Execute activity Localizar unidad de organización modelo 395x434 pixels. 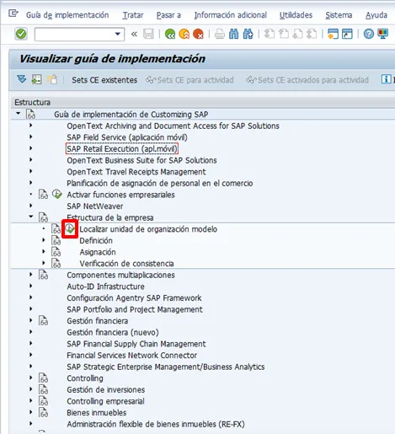(70, 229)
